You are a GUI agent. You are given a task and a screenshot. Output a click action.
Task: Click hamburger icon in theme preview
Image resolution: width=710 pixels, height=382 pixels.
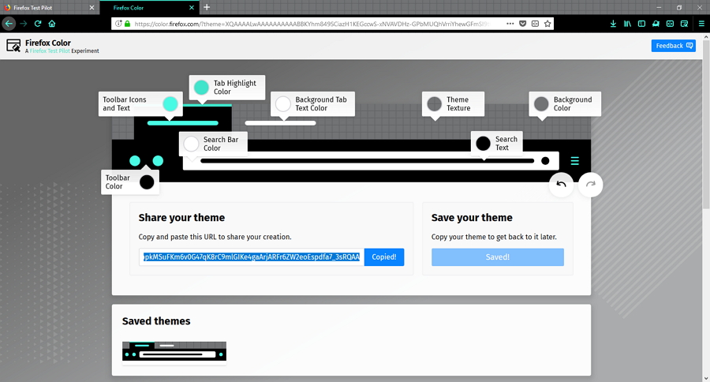(574, 161)
